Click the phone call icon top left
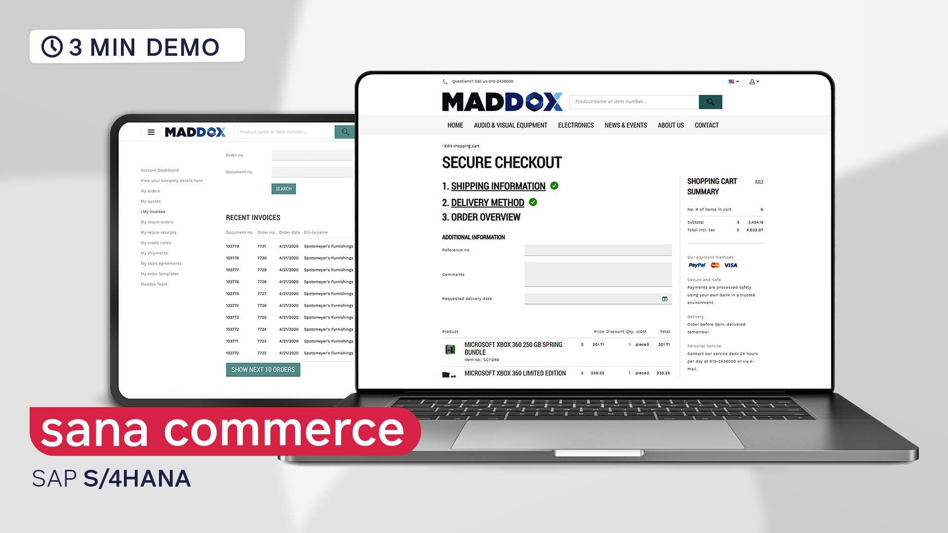 pyautogui.click(x=445, y=81)
